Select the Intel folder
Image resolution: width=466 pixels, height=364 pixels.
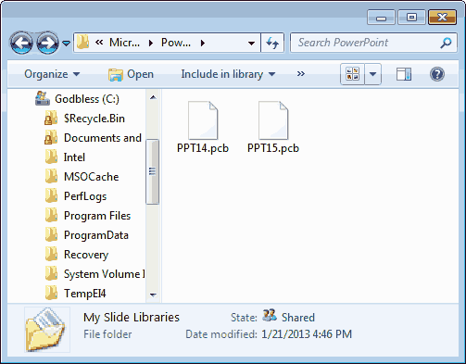[x=74, y=157]
